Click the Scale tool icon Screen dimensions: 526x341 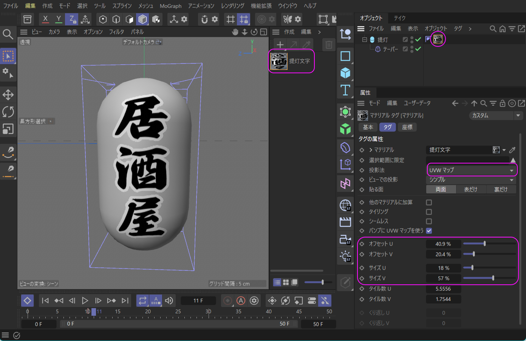(8, 129)
